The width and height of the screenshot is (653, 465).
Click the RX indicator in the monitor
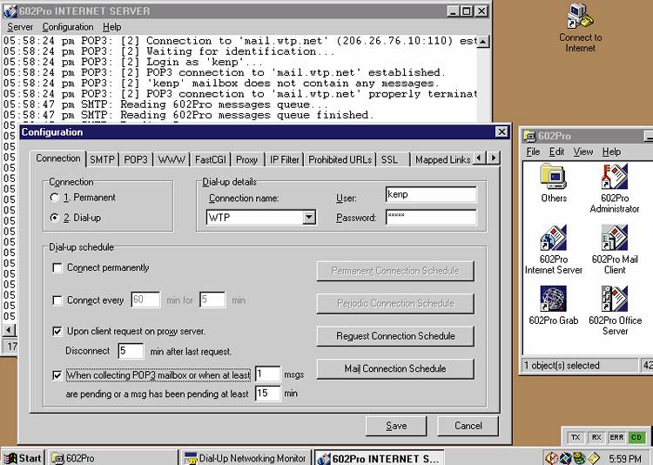(x=596, y=437)
